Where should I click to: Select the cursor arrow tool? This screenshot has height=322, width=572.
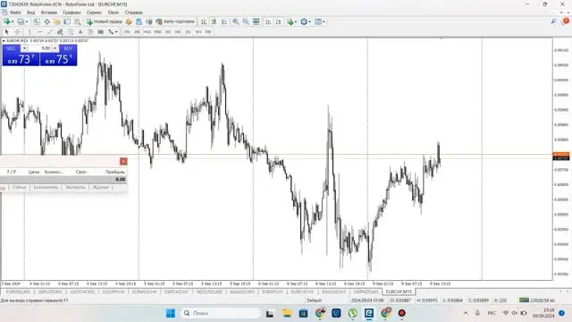(x=6, y=32)
